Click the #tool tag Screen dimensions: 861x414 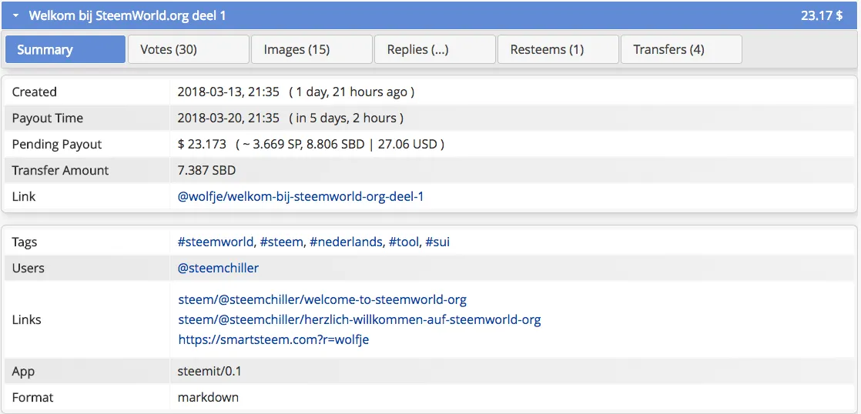tap(404, 242)
